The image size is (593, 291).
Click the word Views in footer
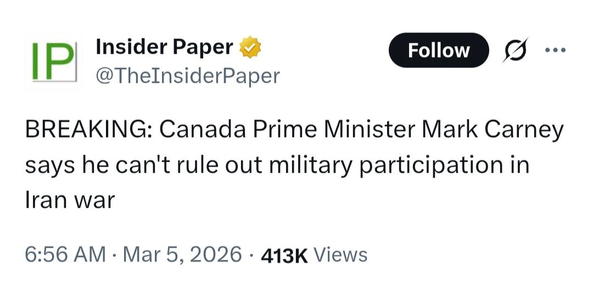[x=342, y=255]
